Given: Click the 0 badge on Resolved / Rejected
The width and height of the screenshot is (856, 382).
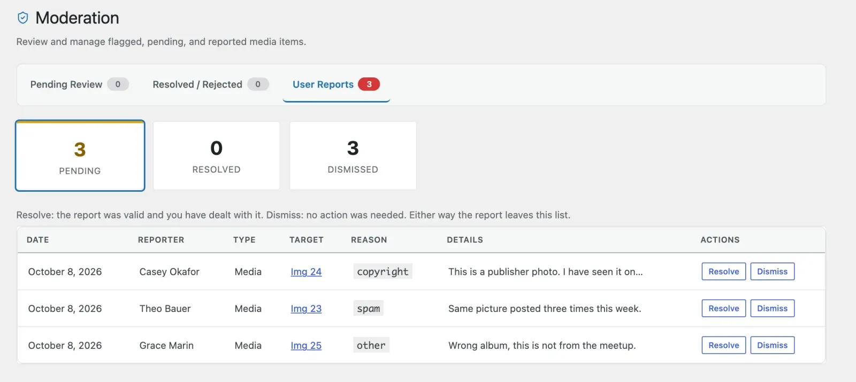Looking at the screenshot, I should (x=258, y=84).
